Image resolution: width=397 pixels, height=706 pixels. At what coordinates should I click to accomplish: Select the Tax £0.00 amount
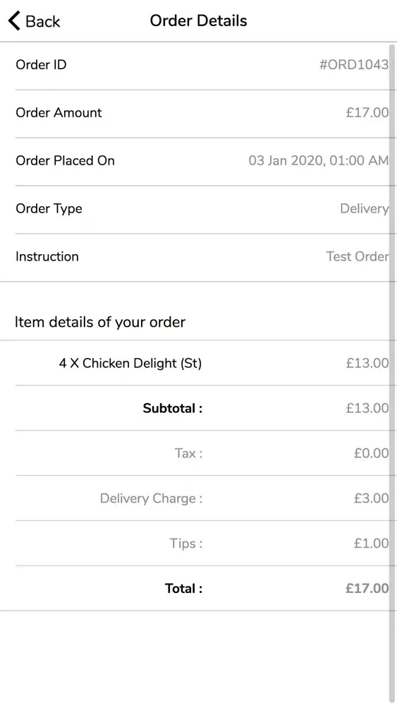click(372, 453)
